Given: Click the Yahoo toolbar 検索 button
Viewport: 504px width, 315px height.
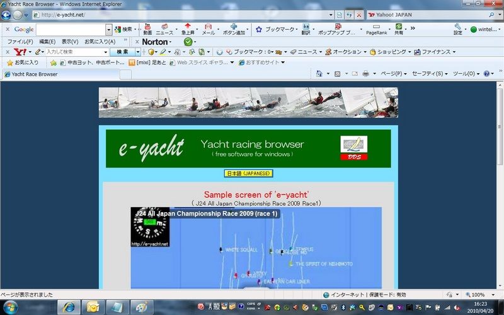Looking at the screenshot, I should click(122, 52).
